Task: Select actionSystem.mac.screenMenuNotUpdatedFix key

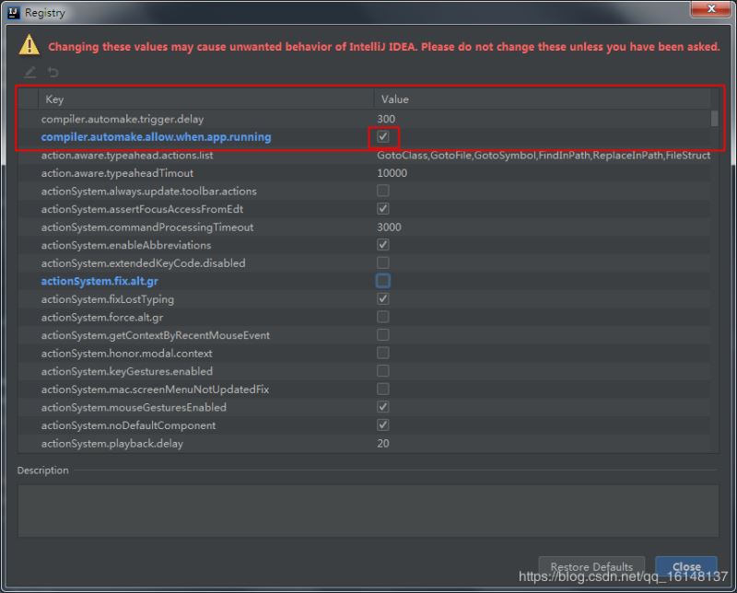Action: (155, 390)
